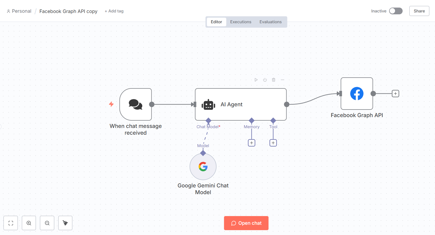Image resolution: width=435 pixels, height=235 pixels.
Task: Click Gemini Model diamond connector
Action: click(203, 153)
